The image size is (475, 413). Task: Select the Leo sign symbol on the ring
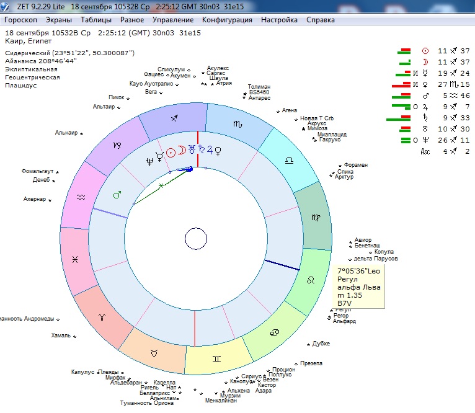tap(309, 280)
